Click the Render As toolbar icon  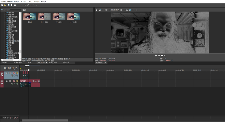12,5
